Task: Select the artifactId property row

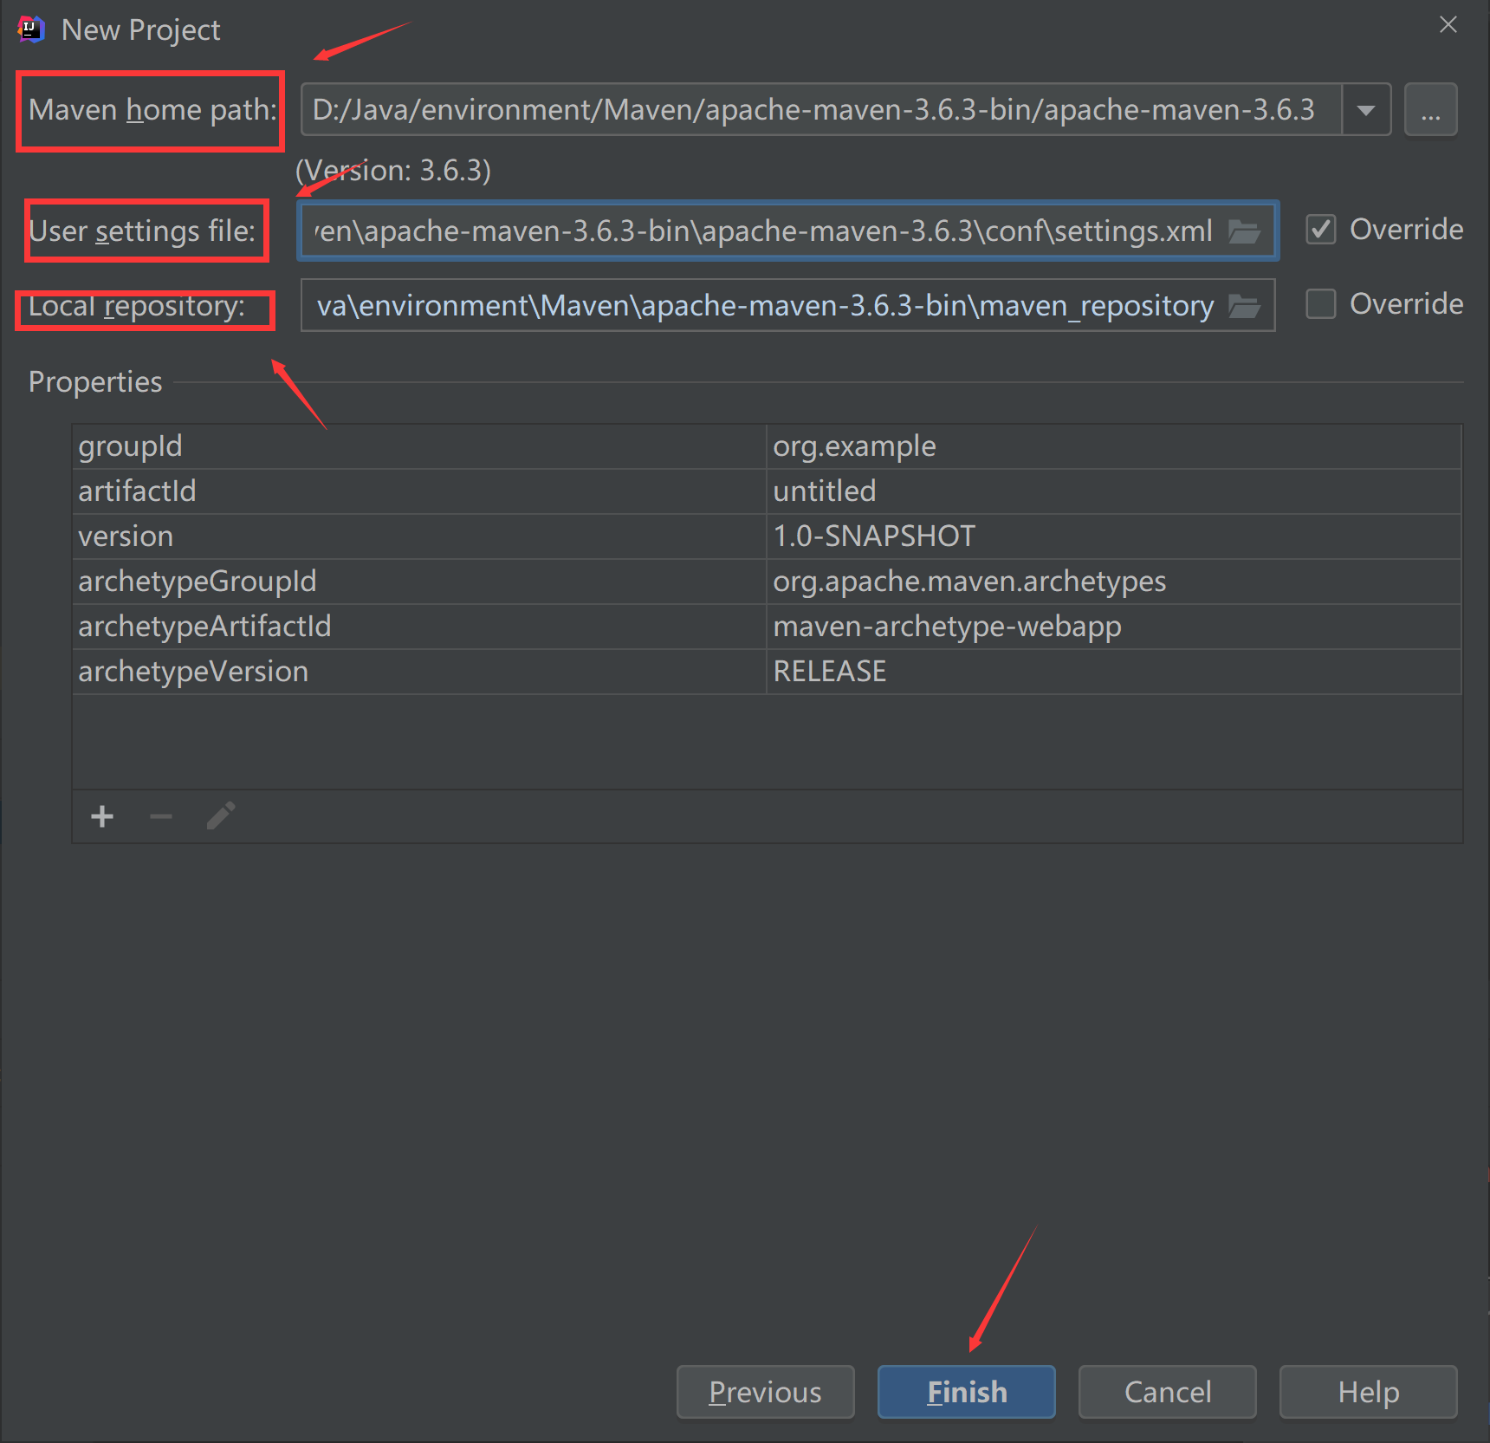Action: click(767, 491)
